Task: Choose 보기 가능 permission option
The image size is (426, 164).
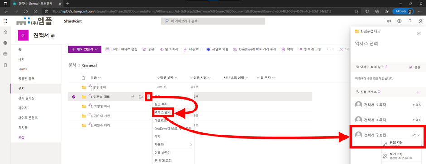Action: click(402, 156)
